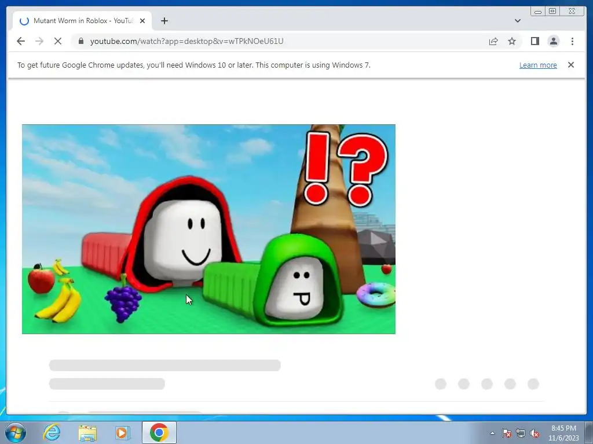Dismiss the Chrome update notification bar
593x444 pixels.
(x=571, y=65)
